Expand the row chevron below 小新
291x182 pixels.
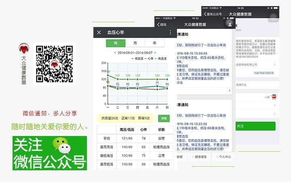tap(275, 105)
